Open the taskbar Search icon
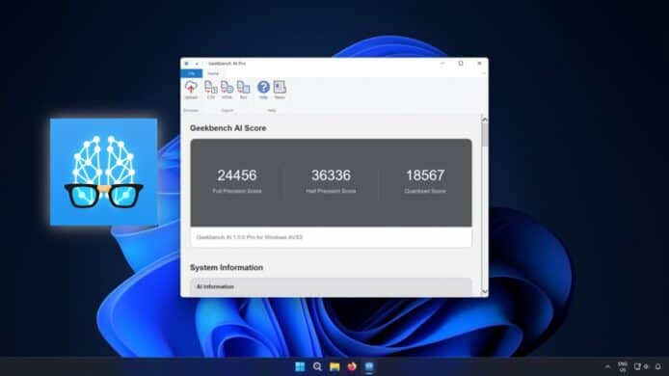 point(317,366)
